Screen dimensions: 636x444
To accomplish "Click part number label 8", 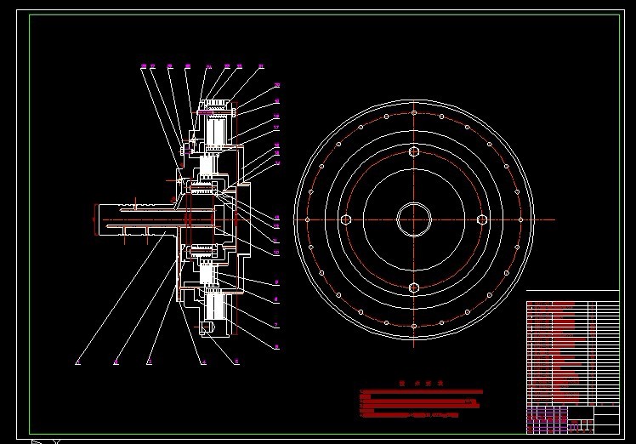I will (276, 299).
